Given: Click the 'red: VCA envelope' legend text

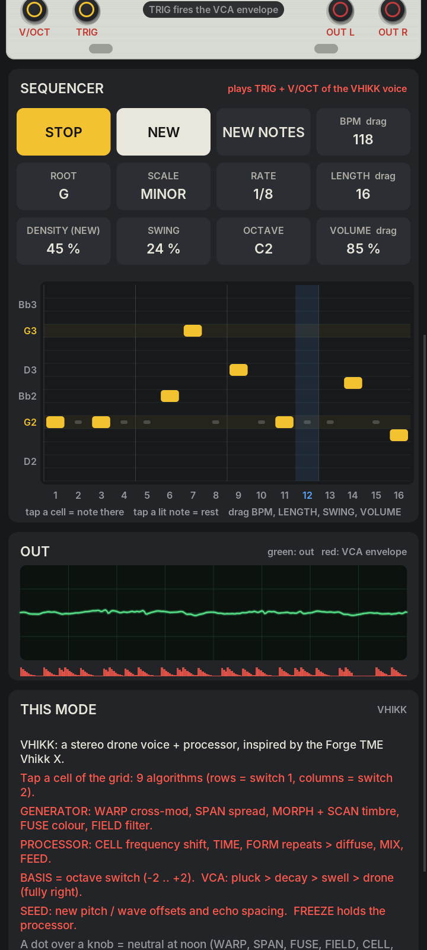Looking at the screenshot, I should pos(364,552).
